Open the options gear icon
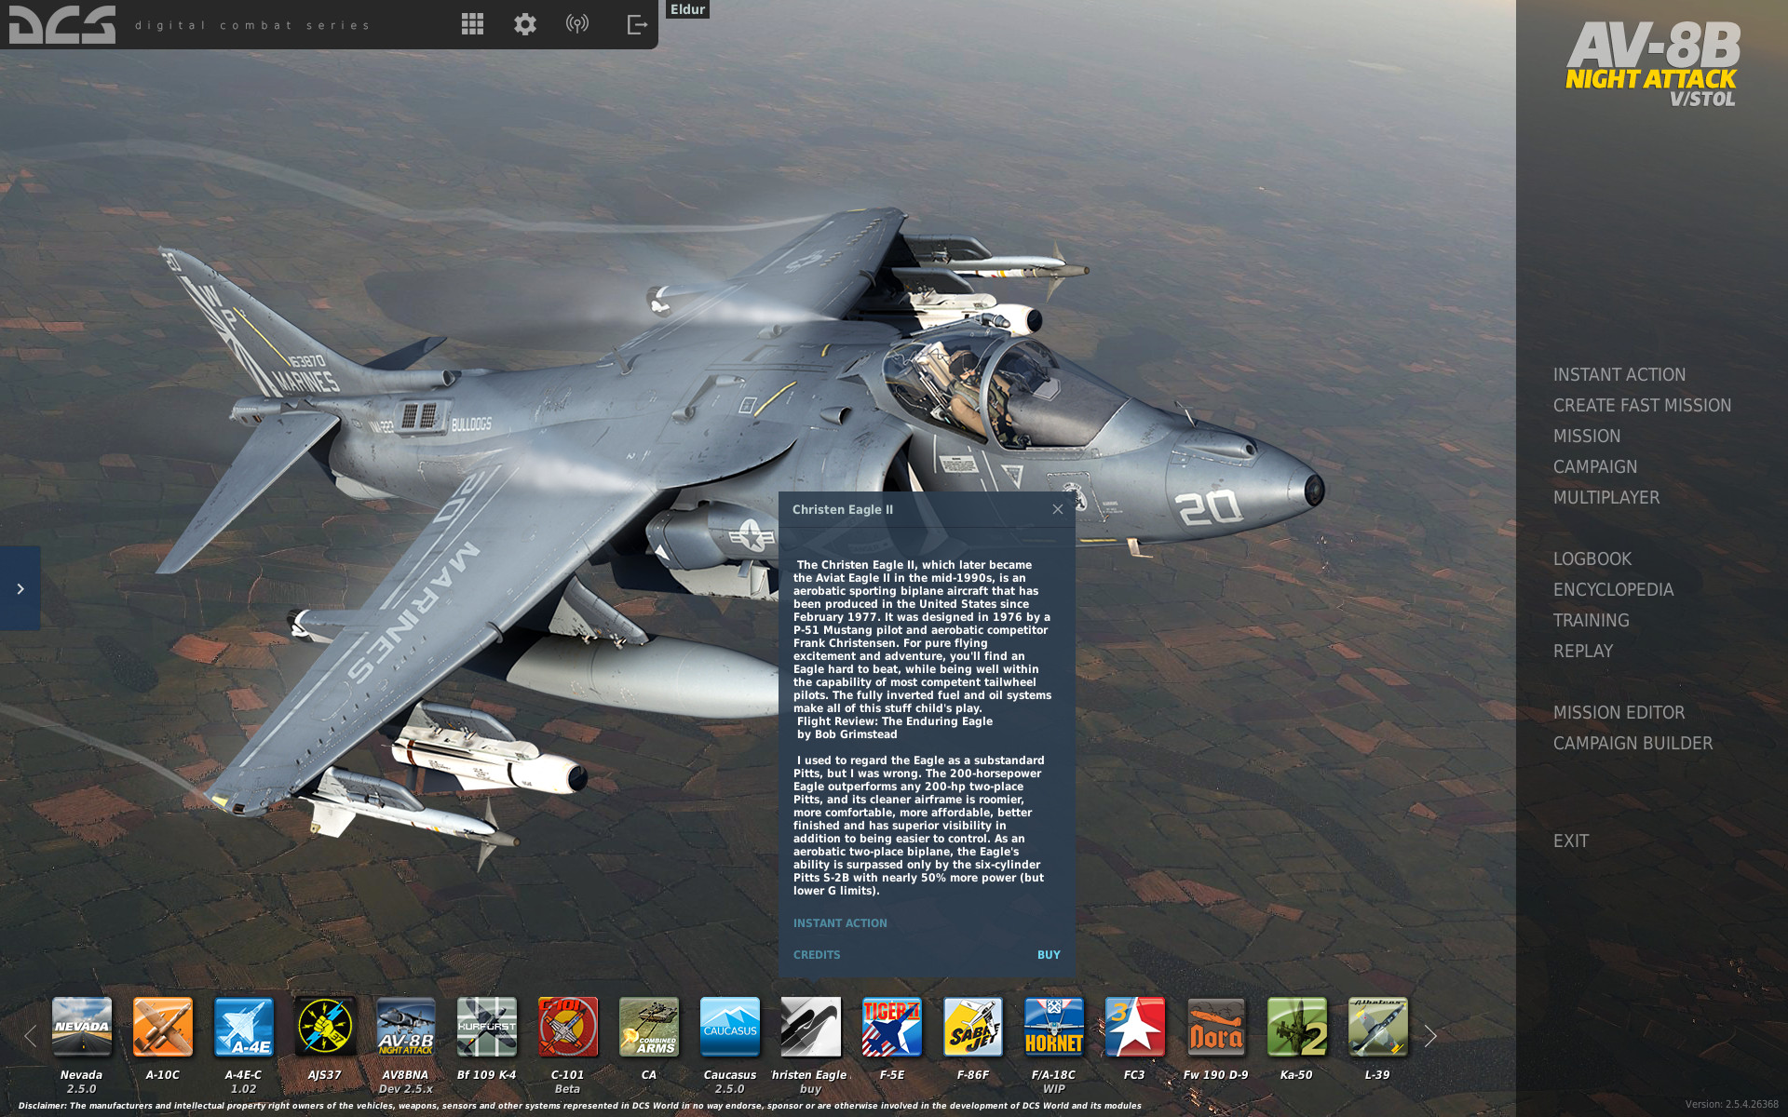This screenshot has width=1788, height=1117. (x=525, y=24)
